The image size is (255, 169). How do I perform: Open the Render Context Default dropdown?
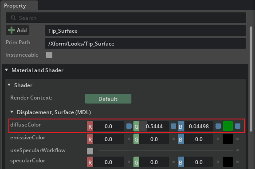[108, 99]
